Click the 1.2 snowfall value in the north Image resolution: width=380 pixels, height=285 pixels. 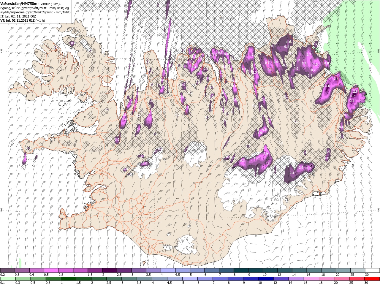point(251,55)
